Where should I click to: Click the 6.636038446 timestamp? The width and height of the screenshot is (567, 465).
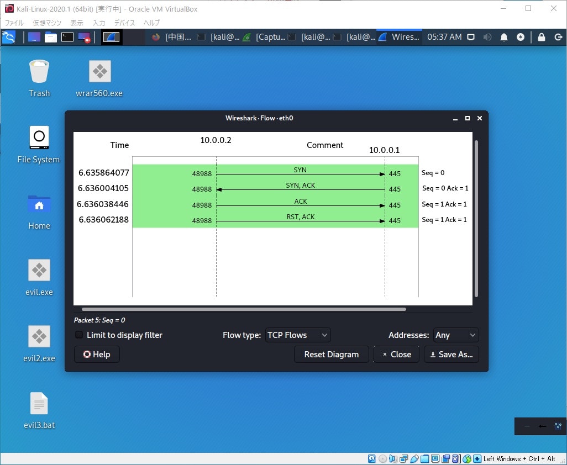103,204
